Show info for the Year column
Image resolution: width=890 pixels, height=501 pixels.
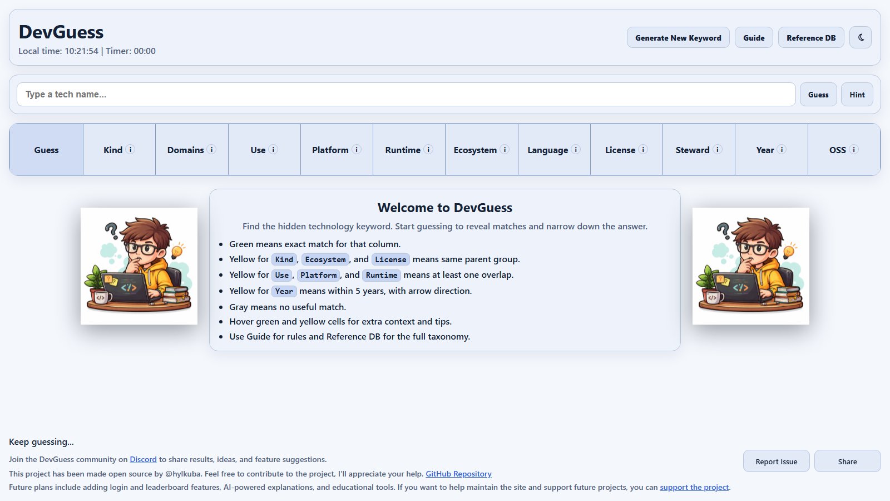(x=782, y=149)
